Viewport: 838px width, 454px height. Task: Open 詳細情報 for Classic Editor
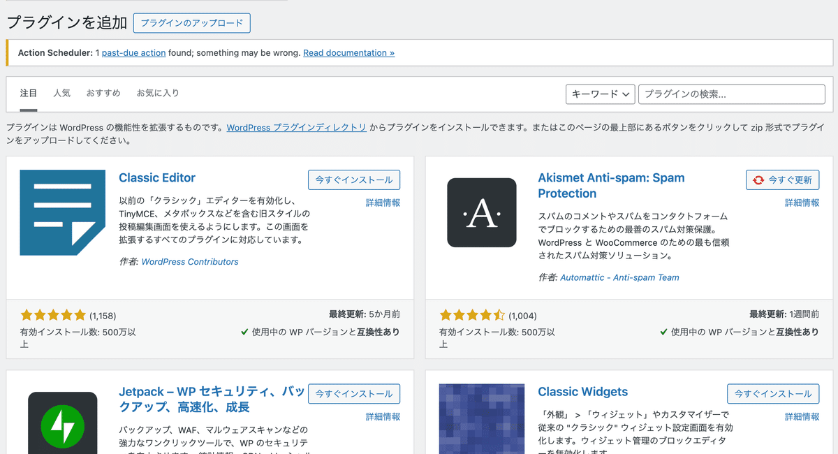[x=383, y=203]
